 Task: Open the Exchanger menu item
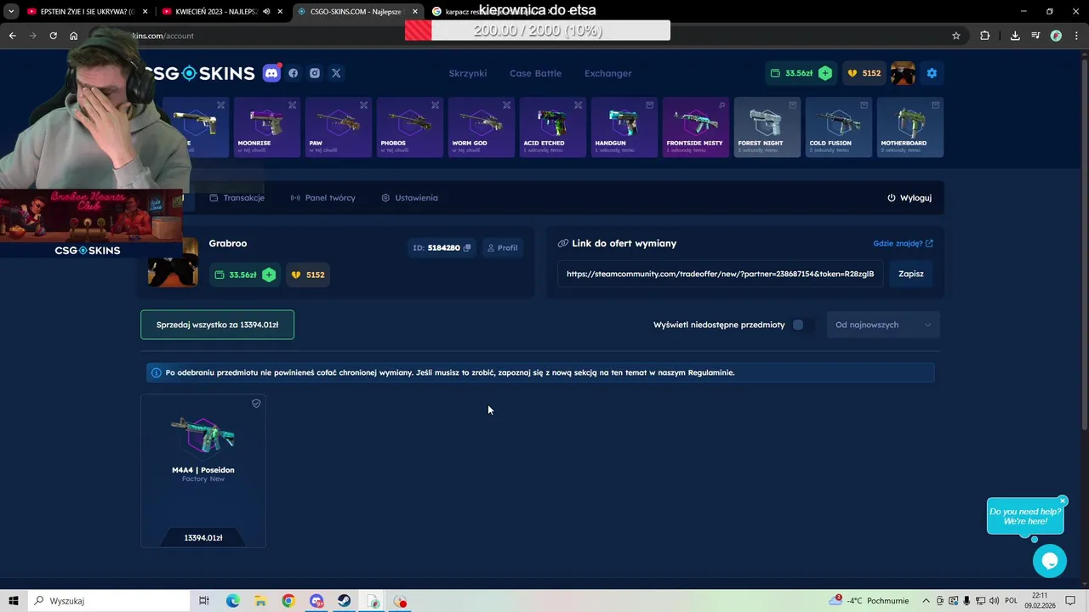click(x=607, y=73)
